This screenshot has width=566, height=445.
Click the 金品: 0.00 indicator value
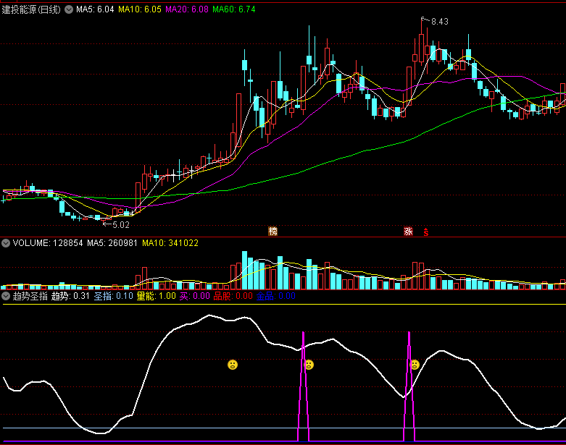276,296
